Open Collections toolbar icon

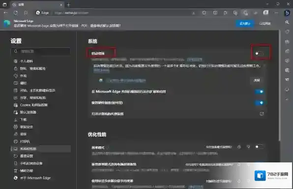pyautogui.click(x=235, y=13)
